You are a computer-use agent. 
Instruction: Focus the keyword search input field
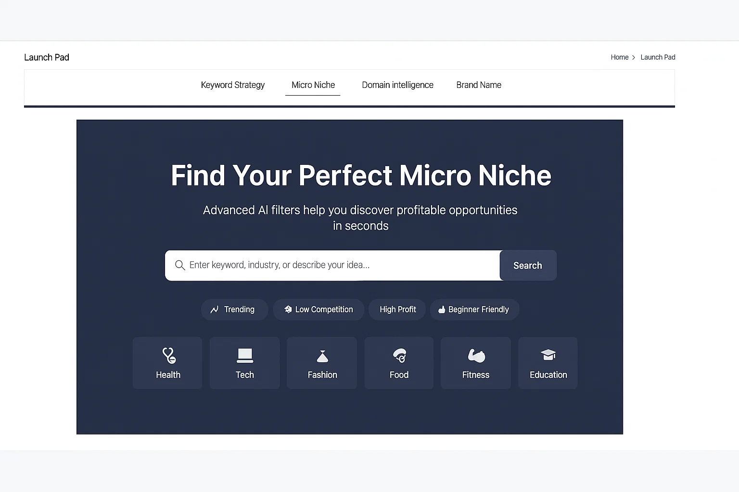[337, 265]
